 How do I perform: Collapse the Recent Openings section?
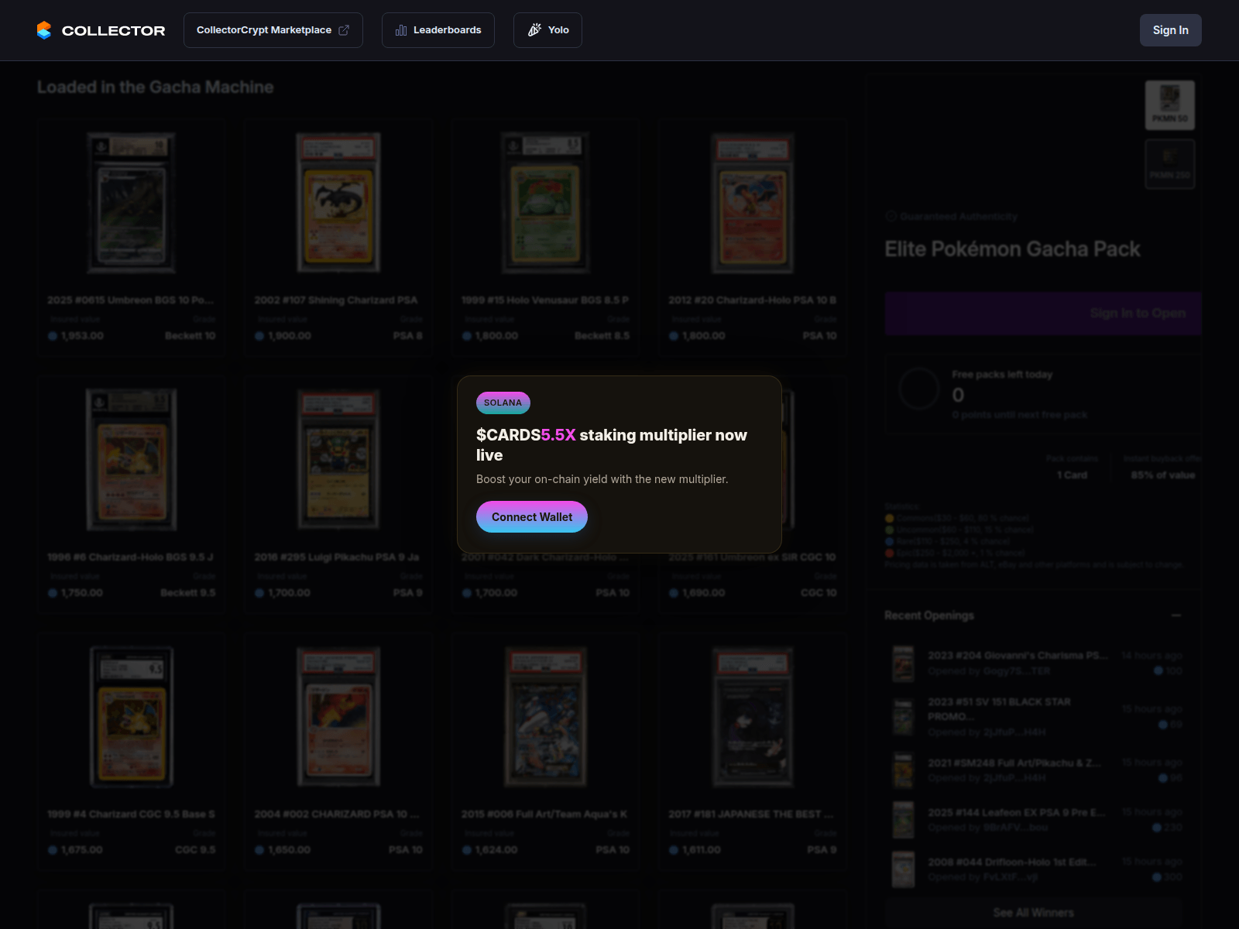(1176, 615)
